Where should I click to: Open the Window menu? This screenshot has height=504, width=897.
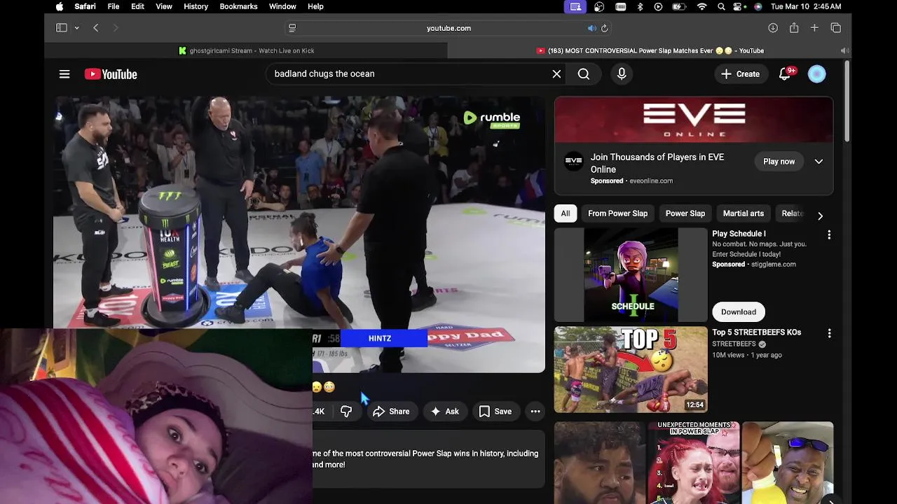click(x=282, y=6)
